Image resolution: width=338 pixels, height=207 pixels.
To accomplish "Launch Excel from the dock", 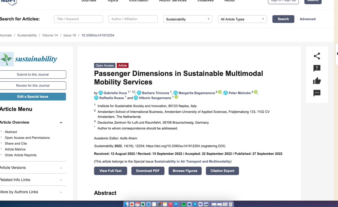I will pyautogui.click(x=143, y=204).
